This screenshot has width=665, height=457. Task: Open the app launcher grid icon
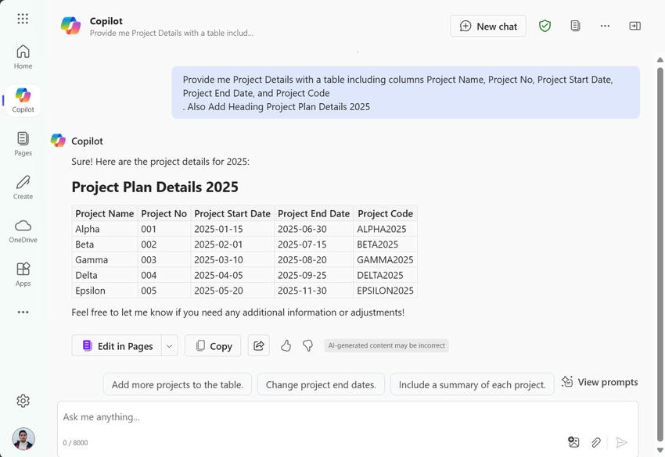(x=23, y=19)
